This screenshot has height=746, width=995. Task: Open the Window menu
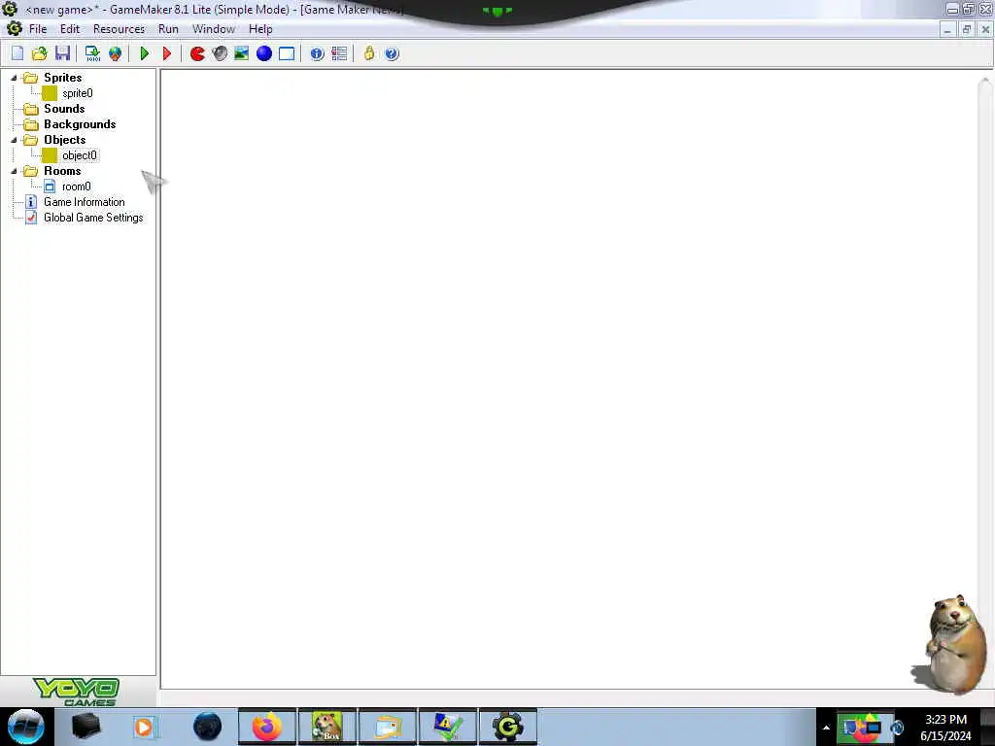(214, 29)
